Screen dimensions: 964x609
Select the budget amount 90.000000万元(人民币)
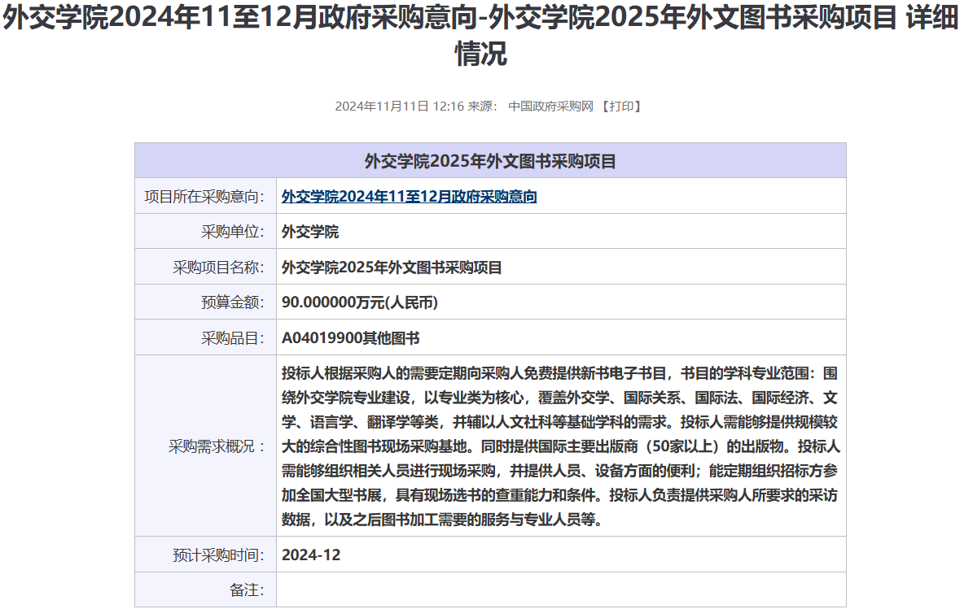pyautogui.click(x=360, y=302)
